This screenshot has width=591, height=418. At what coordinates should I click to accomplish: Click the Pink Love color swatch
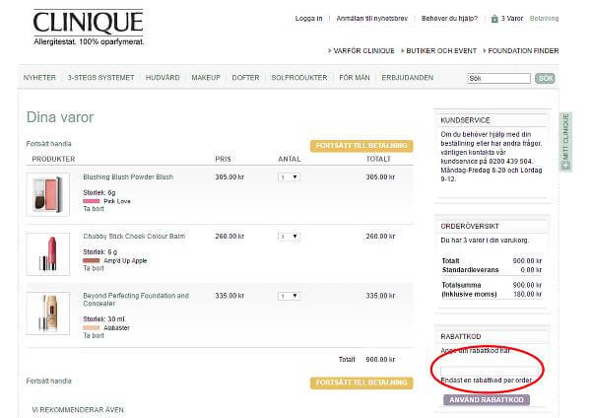click(x=93, y=201)
